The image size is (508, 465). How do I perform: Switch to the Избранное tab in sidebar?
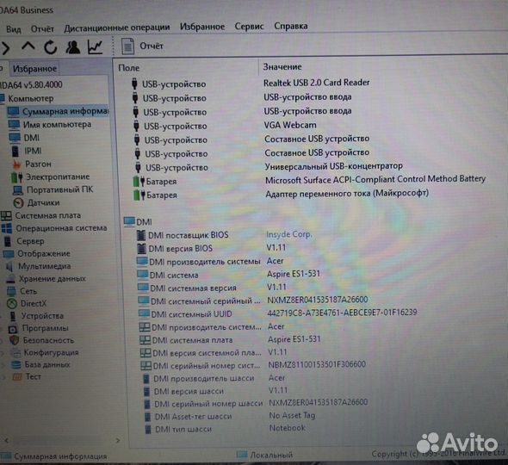coord(34,68)
